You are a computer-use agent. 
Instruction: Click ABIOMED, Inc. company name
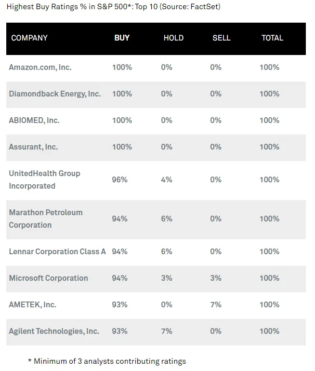(x=34, y=121)
